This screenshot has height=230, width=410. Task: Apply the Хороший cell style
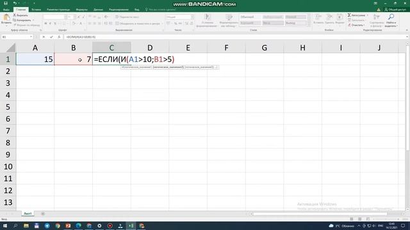pyautogui.click(x=250, y=23)
